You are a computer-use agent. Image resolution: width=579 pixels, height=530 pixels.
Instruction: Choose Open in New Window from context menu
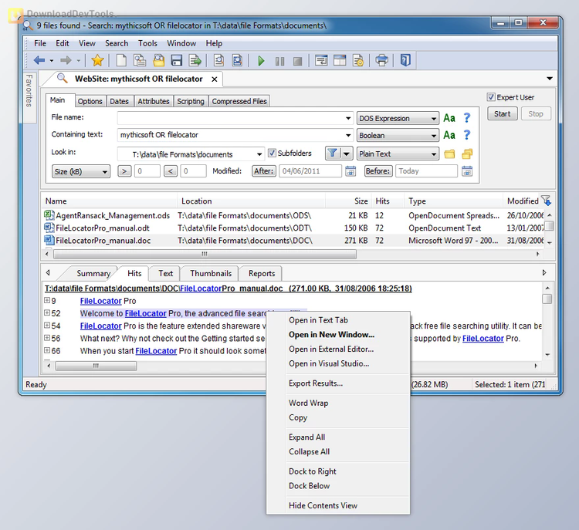(332, 334)
